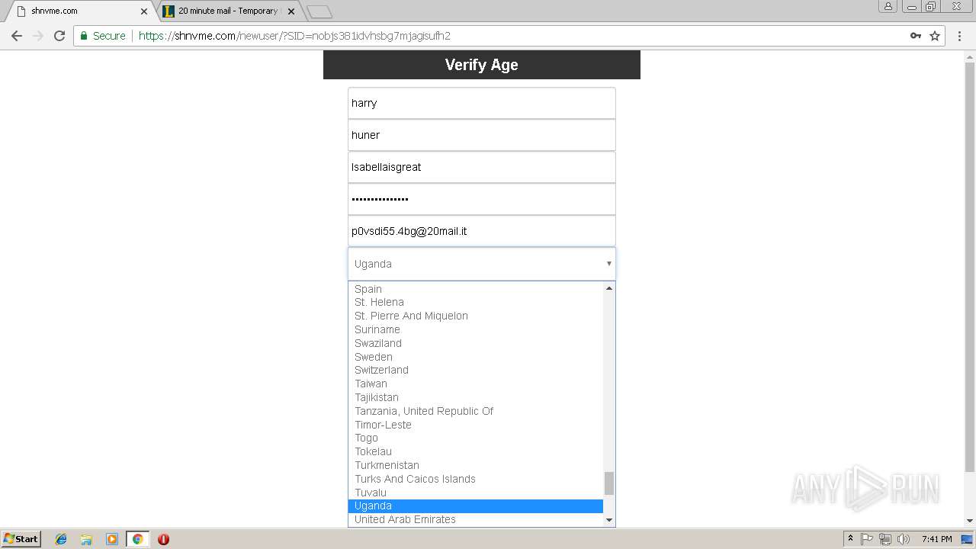Click page vertical scrollbar thumb
This screenshot has height=549, width=976.
[970, 267]
